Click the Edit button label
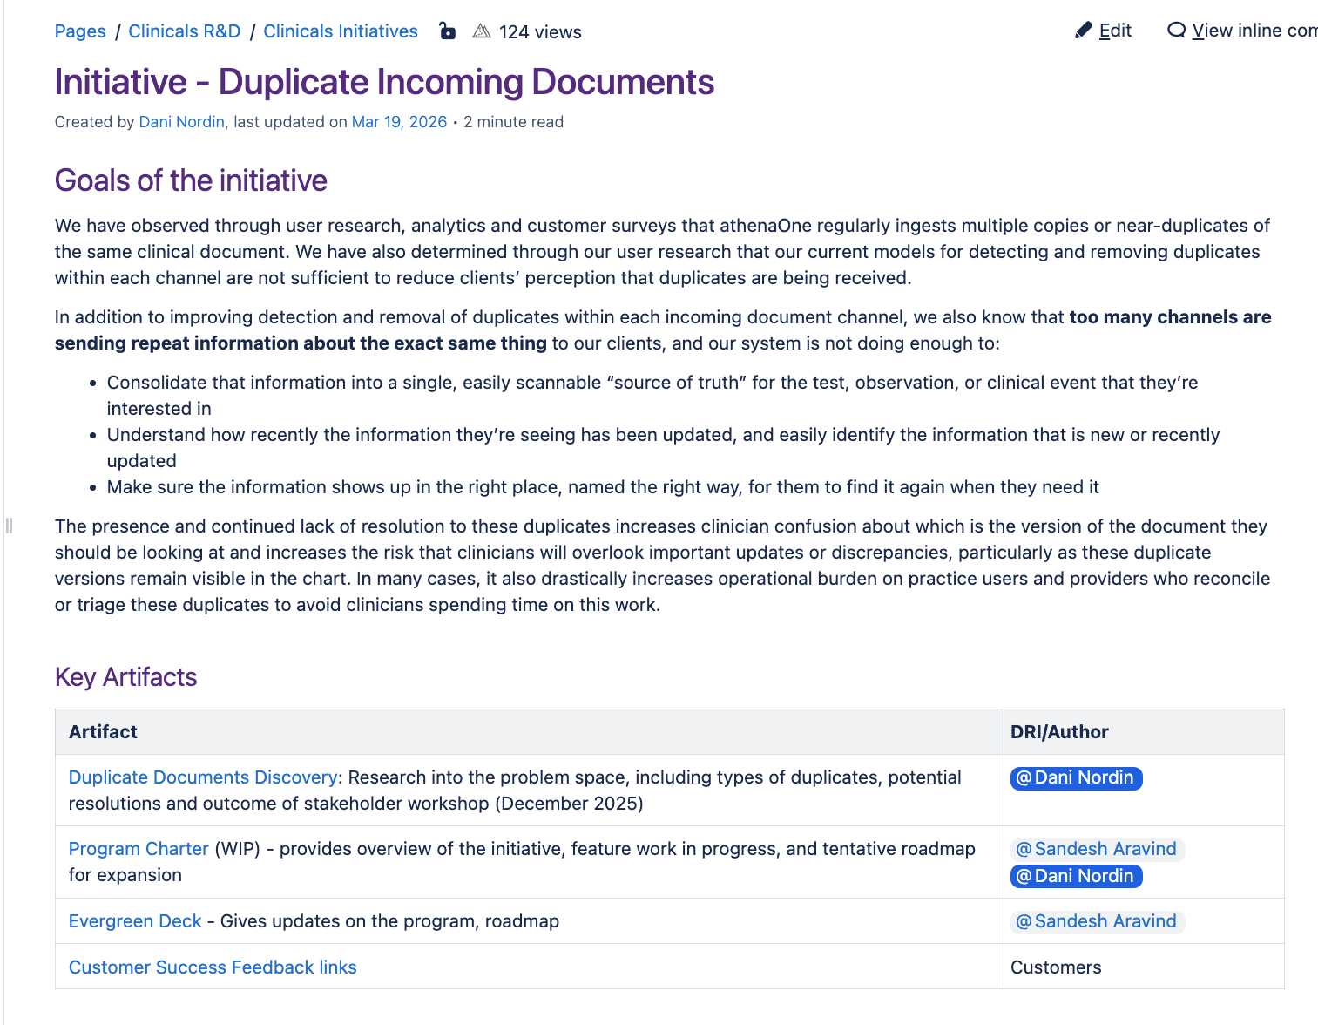1318x1025 pixels. (1115, 31)
